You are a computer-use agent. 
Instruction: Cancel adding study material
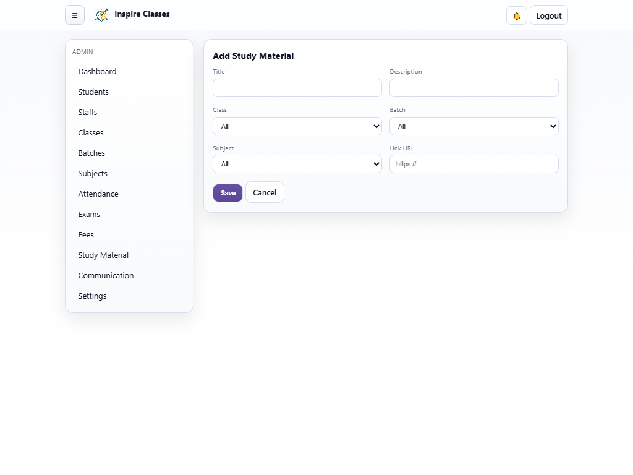(265, 192)
